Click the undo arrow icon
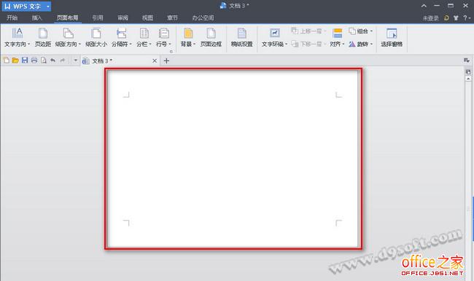This screenshot has height=281, width=474. (53, 60)
